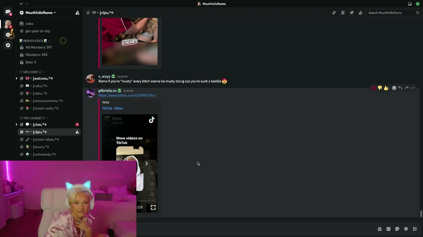Open the Threads icon in channel header
Screen dimensions: 423x237
click(334, 13)
